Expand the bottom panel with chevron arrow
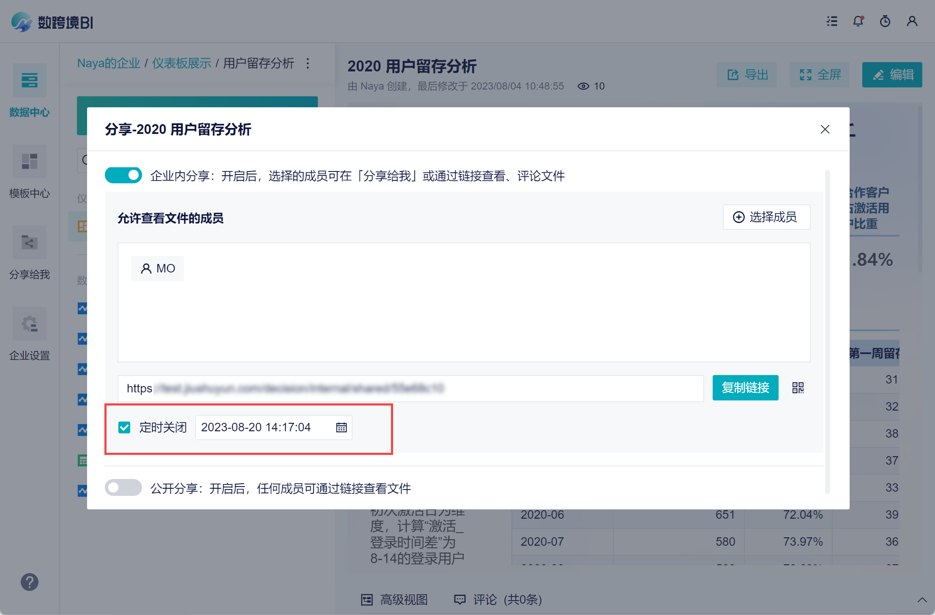This screenshot has width=935, height=615. (922, 600)
